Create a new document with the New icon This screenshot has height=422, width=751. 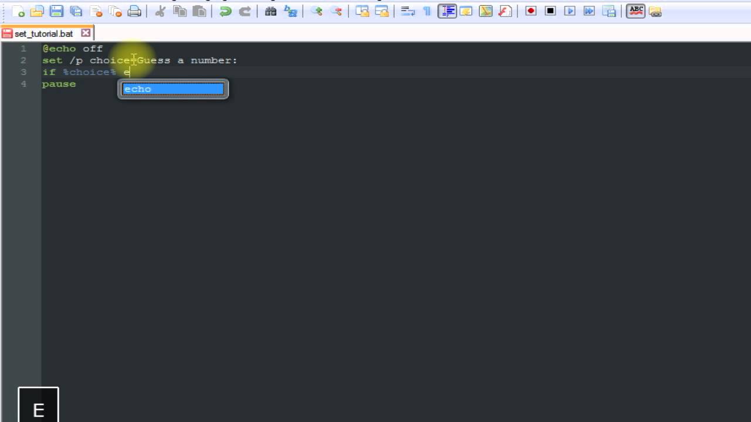[x=18, y=11]
